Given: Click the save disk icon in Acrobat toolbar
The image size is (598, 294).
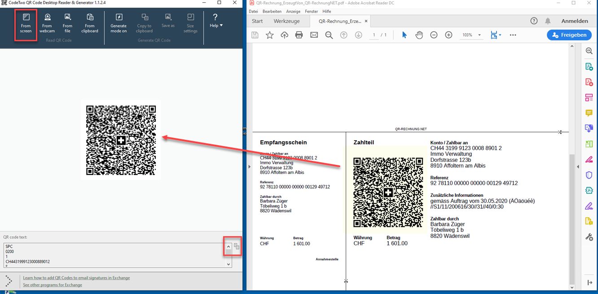Looking at the screenshot, I should [x=255, y=35].
